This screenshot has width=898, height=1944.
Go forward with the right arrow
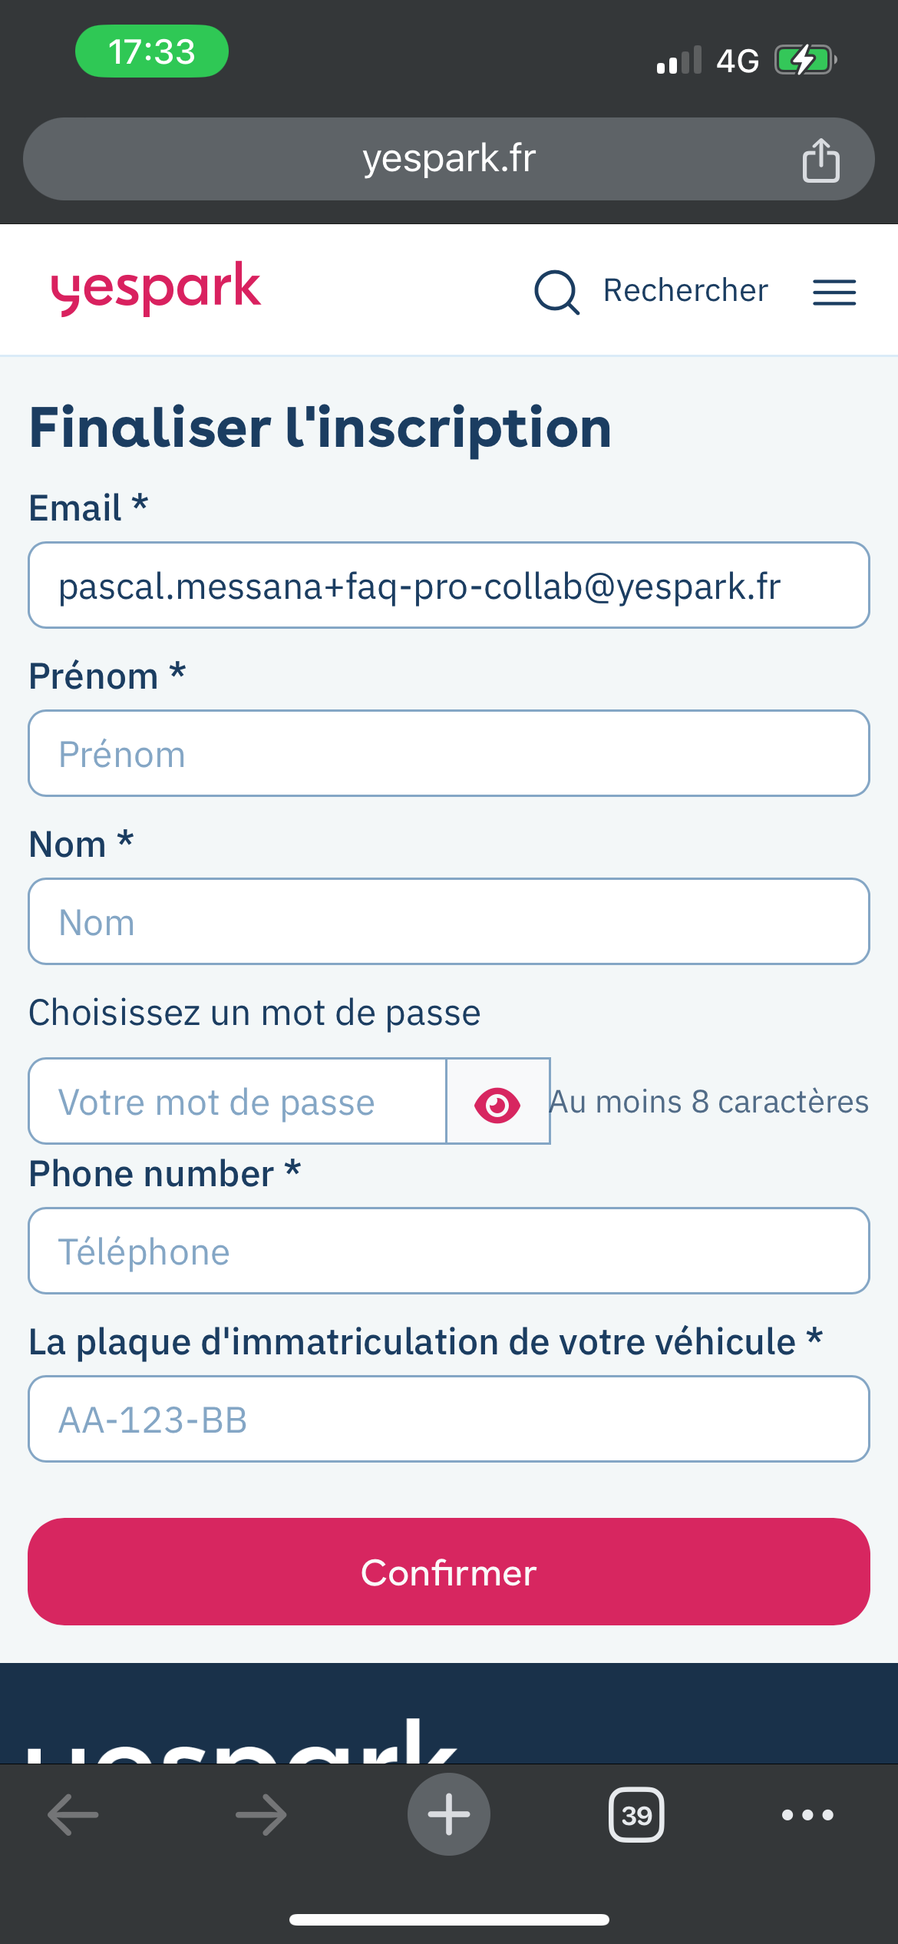(x=261, y=1815)
